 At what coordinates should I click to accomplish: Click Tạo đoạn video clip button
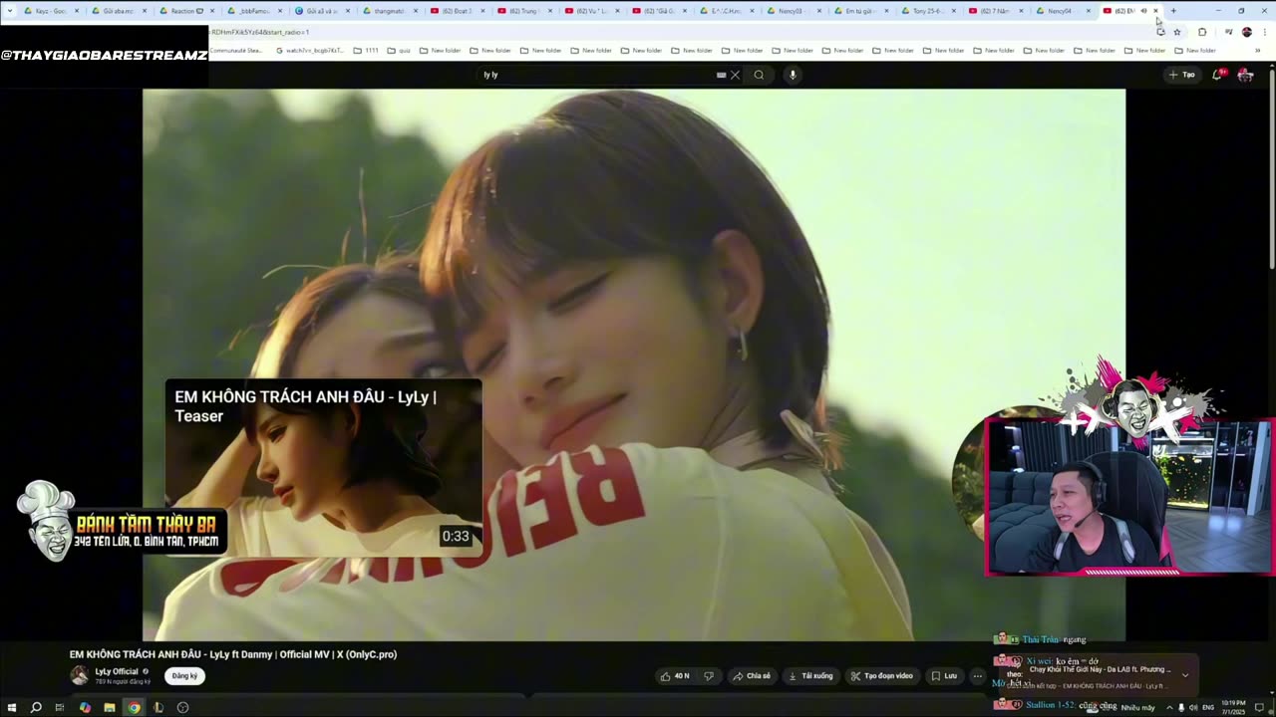(881, 676)
